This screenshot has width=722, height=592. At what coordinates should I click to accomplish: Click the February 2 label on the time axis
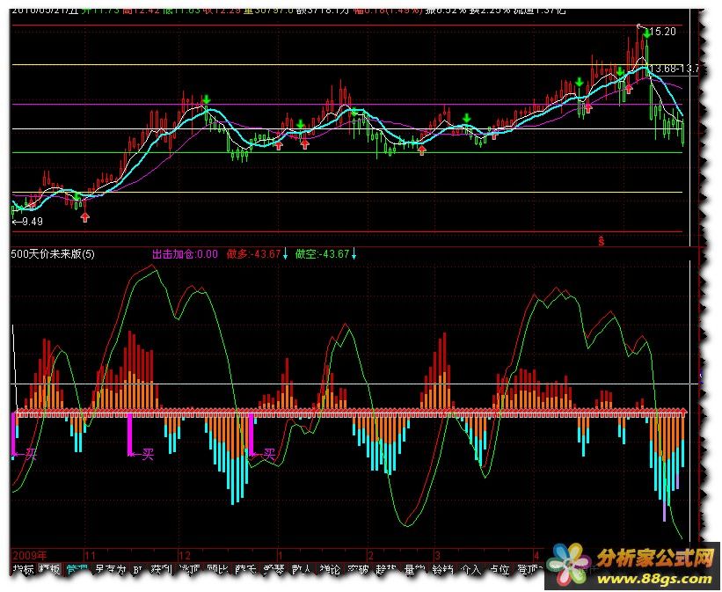[x=370, y=556]
